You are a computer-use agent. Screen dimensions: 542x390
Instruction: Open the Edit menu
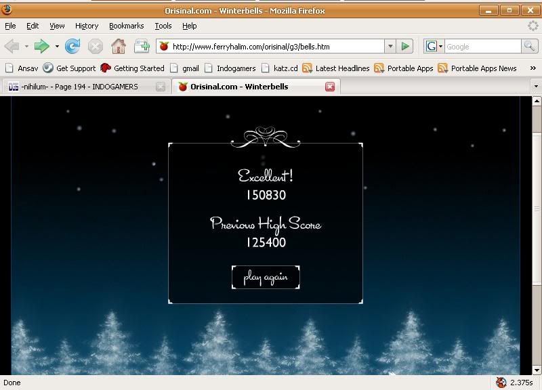[33, 26]
